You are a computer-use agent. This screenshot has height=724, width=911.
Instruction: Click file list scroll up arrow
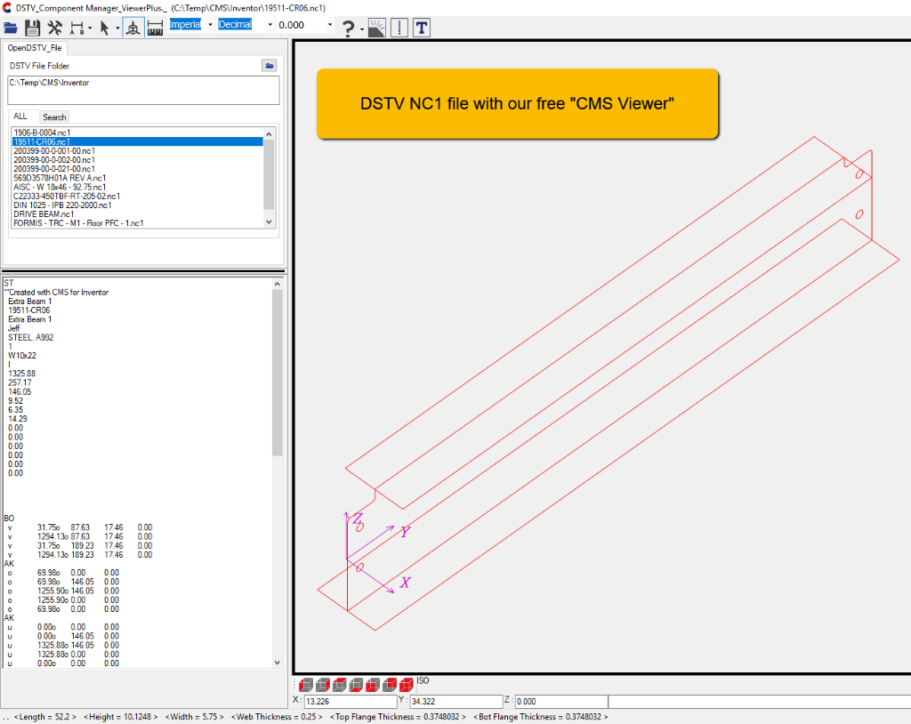click(x=269, y=134)
